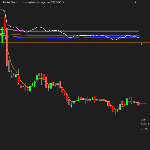Click the 'Weekly Charts' title text
The image size is (150, 150).
pyautogui.click(x=10, y=2)
